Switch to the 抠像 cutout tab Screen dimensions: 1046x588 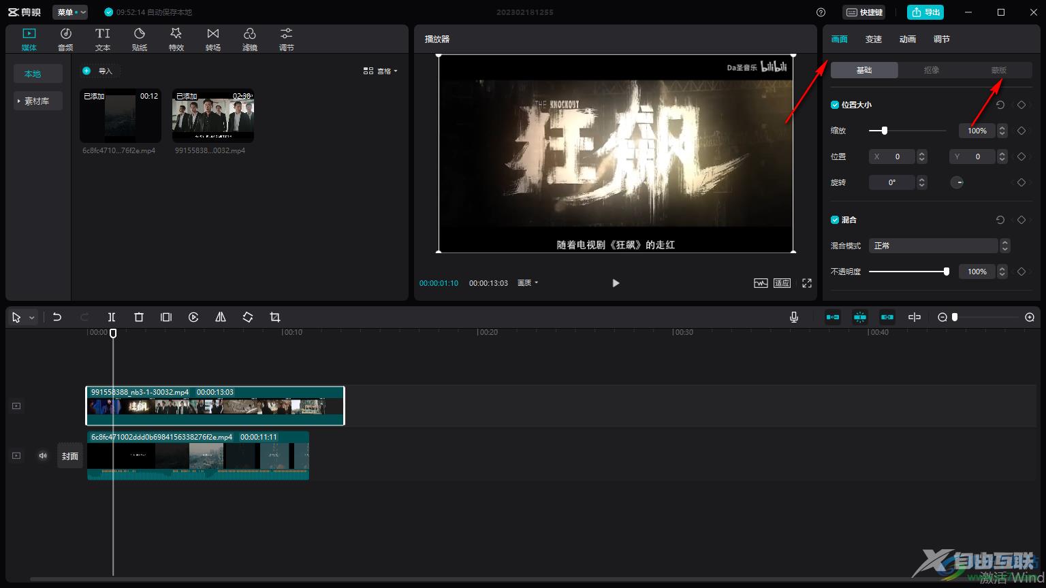click(x=932, y=70)
